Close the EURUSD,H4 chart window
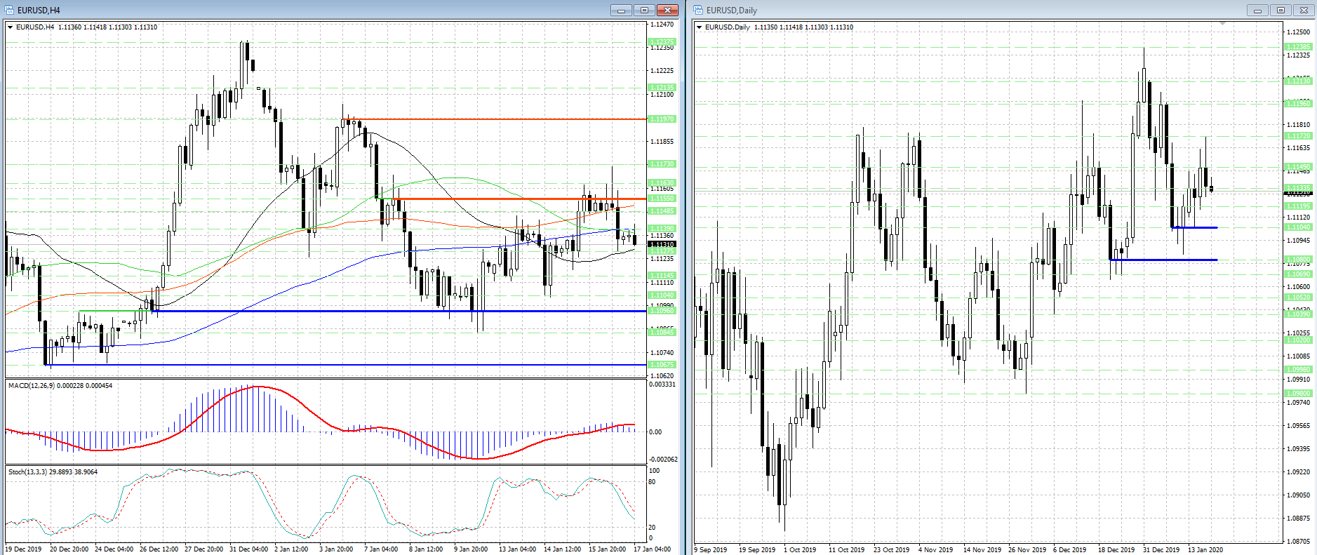 pyautogui.click(x=667, y=10)
